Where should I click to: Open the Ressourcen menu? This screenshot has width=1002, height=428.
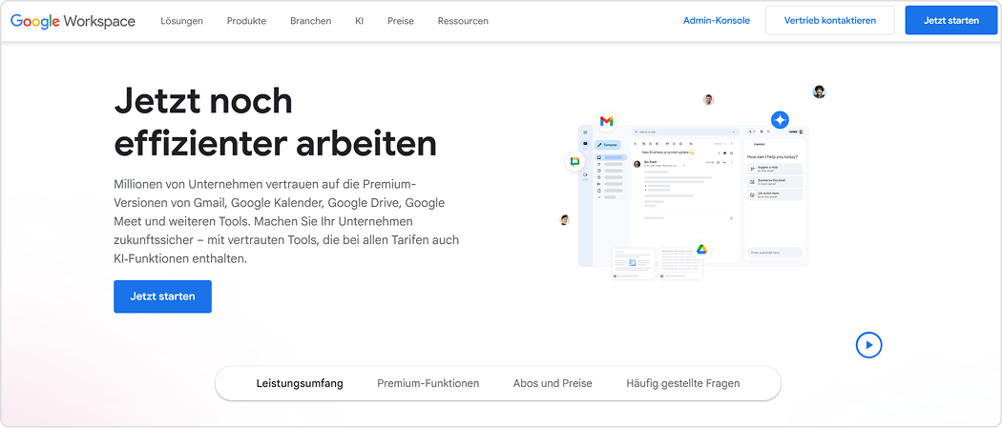pyautogui.click(x=463, y=21)
